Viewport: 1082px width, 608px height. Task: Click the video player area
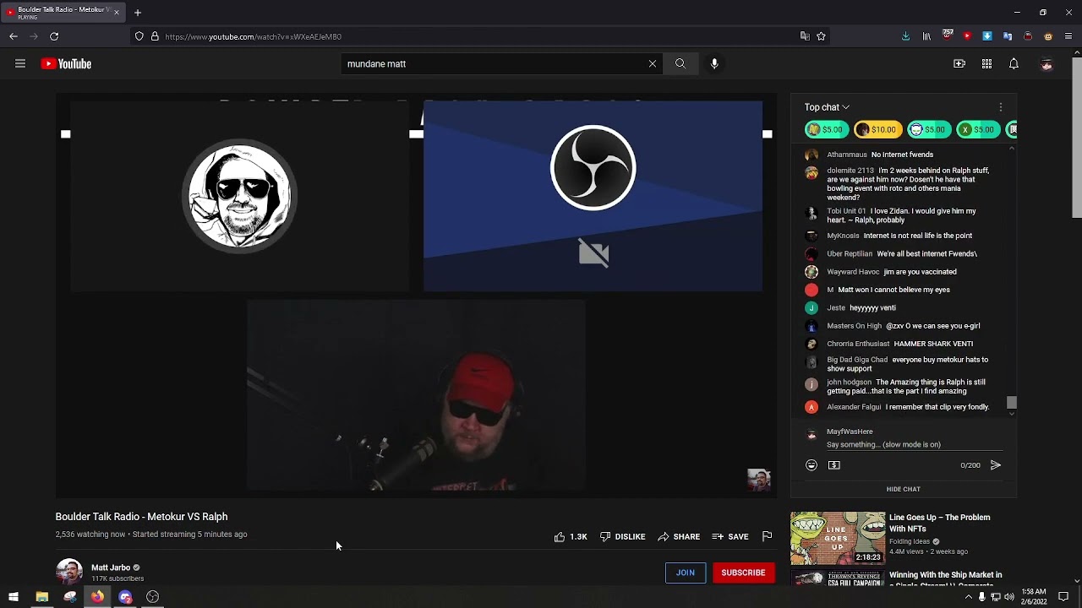416,295
